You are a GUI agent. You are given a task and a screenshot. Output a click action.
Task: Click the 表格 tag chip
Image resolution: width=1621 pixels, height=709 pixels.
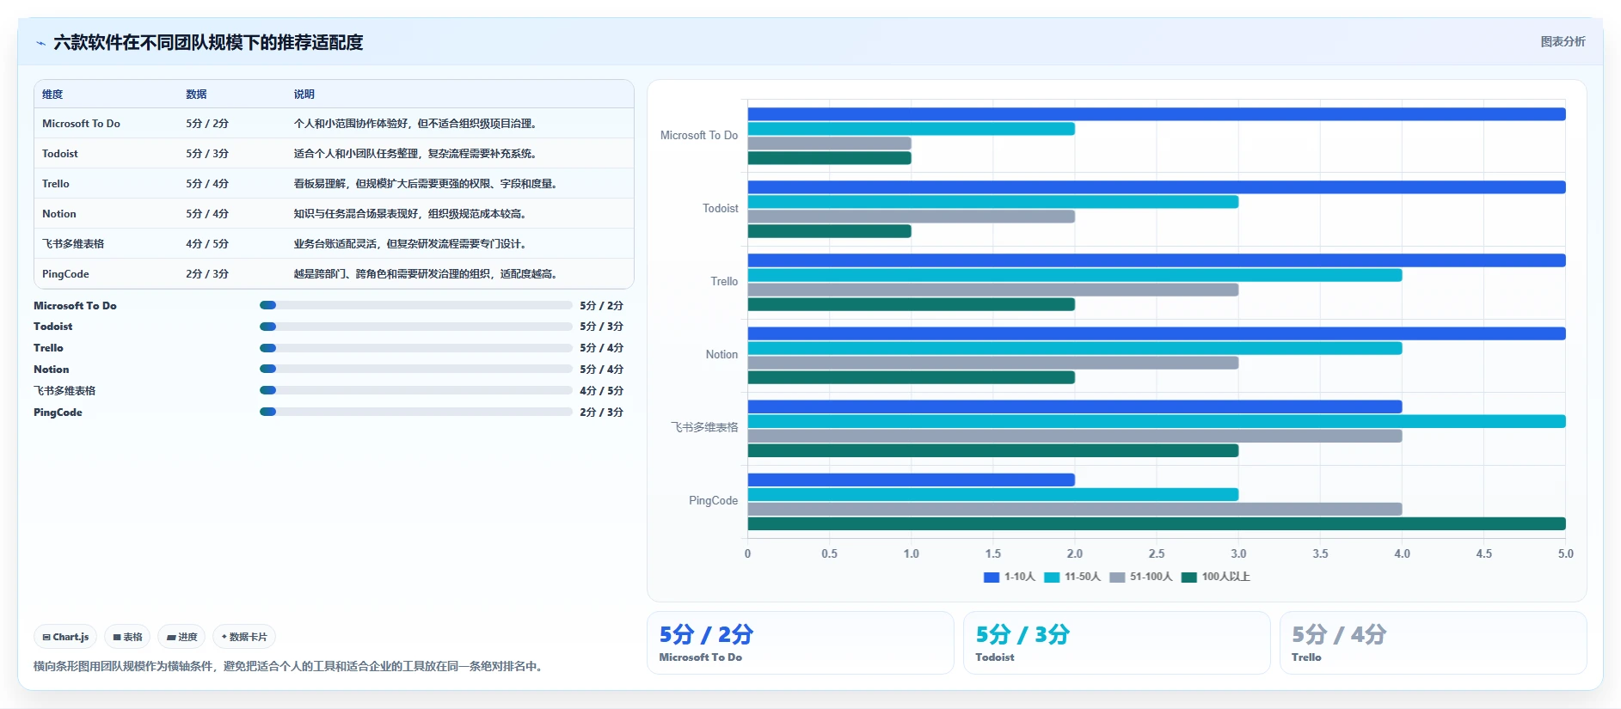(x=127, y=637)
